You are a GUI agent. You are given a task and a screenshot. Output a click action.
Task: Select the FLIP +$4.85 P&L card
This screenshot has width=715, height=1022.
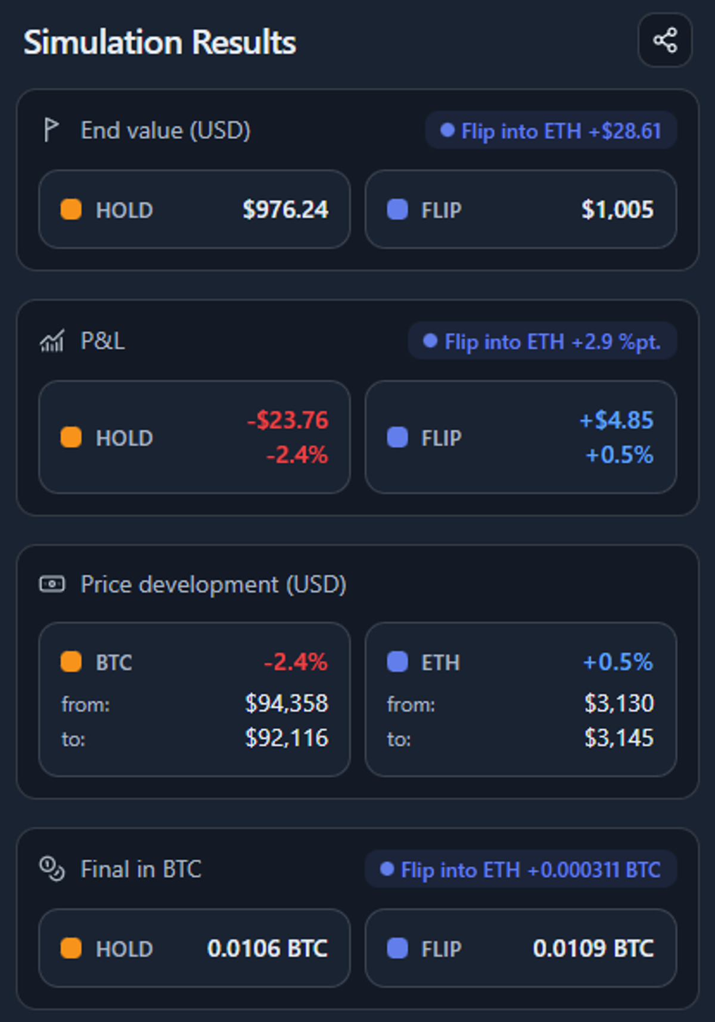coord(521,437)
